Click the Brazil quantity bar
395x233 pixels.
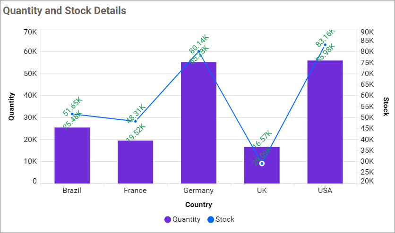click(72, 156)
